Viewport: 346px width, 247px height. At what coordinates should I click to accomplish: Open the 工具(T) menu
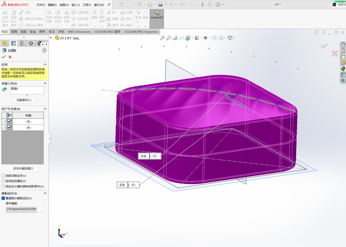87,5
